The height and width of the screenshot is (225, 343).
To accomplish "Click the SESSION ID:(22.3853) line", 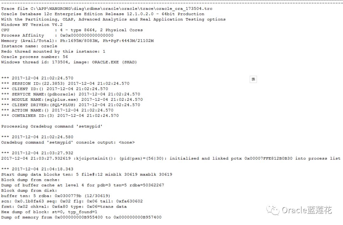I will [65, 83].
